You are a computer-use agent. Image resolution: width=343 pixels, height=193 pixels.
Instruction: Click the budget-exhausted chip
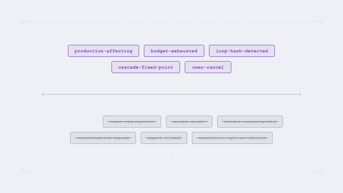174,51
